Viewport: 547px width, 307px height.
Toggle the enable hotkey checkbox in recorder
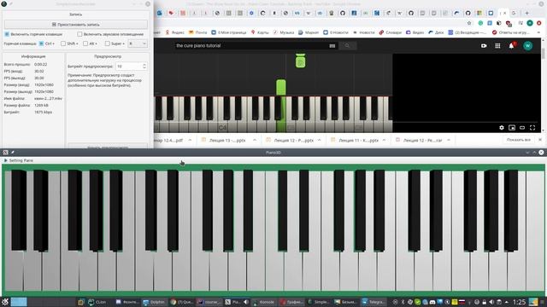coord(7,34)
